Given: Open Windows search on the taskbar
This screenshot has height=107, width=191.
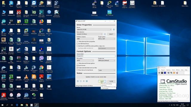Looking at the screenshot, I should (x=7, y=105).
